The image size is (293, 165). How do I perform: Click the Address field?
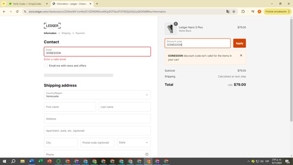(x=97, y=119)
